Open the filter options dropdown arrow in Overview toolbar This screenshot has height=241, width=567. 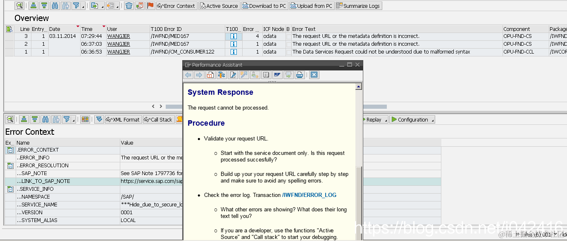click(x=83, y=6)
